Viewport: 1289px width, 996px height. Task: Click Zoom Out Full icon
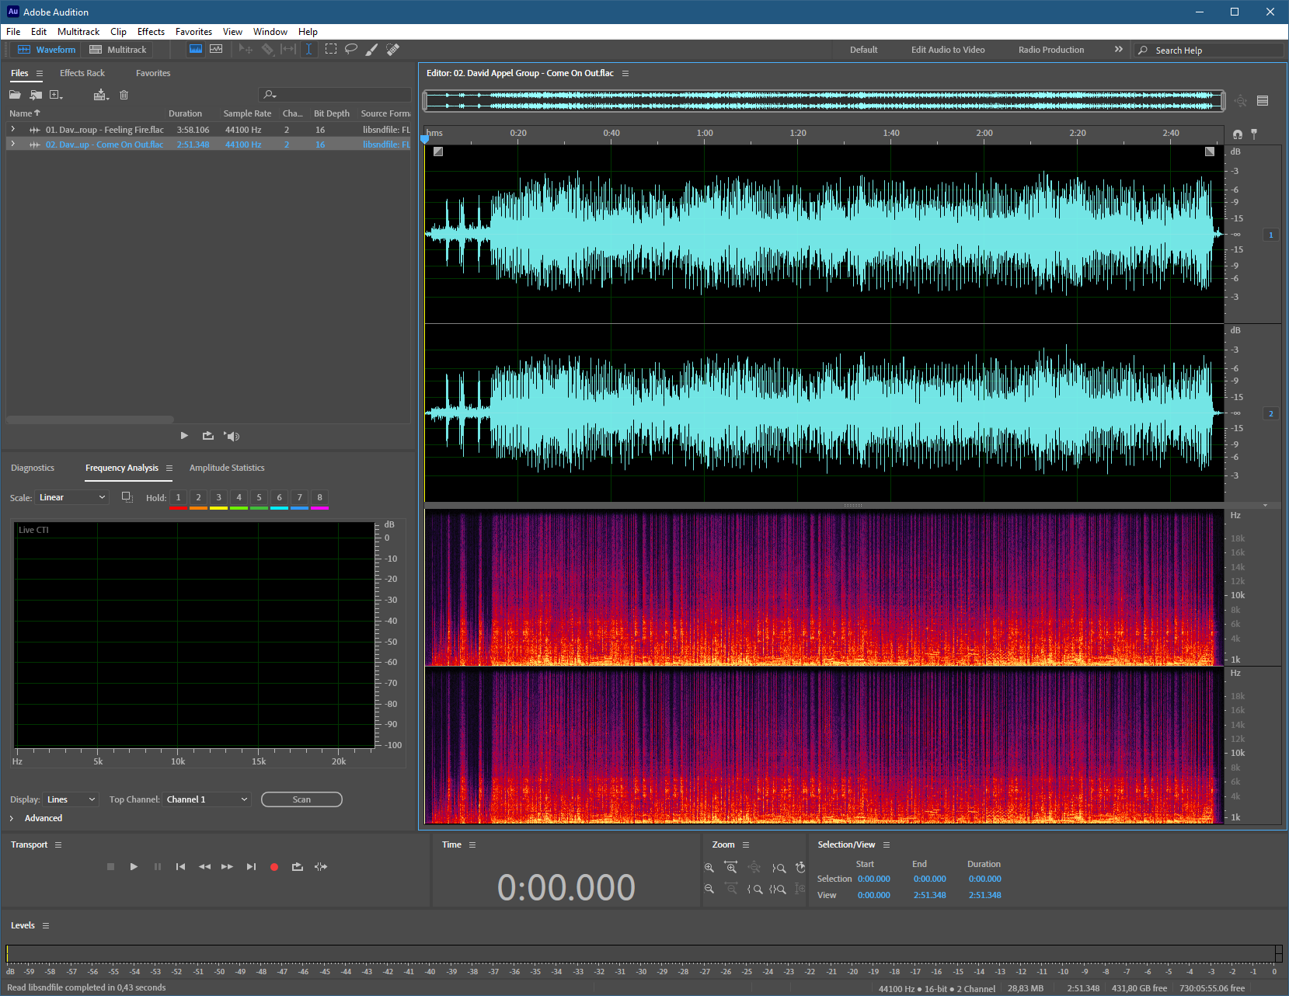click(754, 867)
